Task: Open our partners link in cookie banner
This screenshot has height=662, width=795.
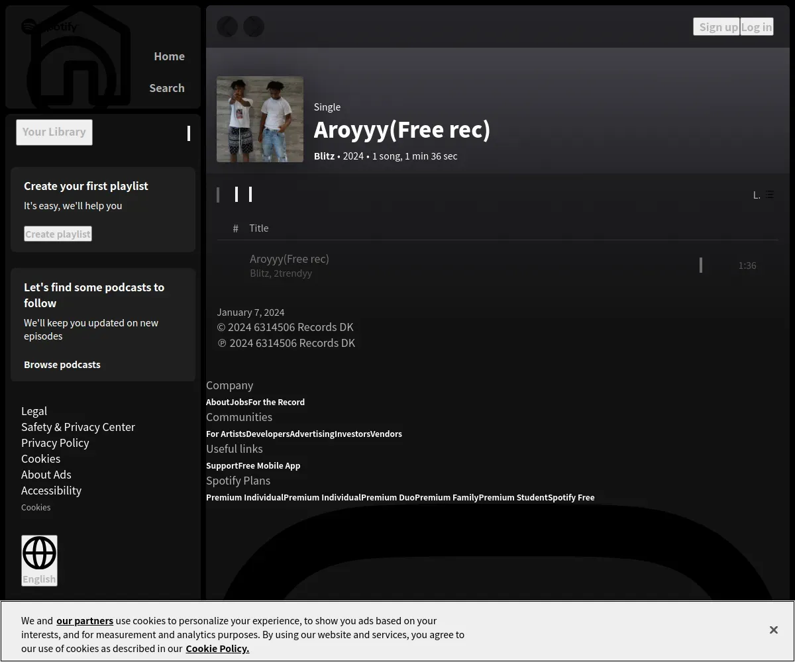Action: (85, 621)
